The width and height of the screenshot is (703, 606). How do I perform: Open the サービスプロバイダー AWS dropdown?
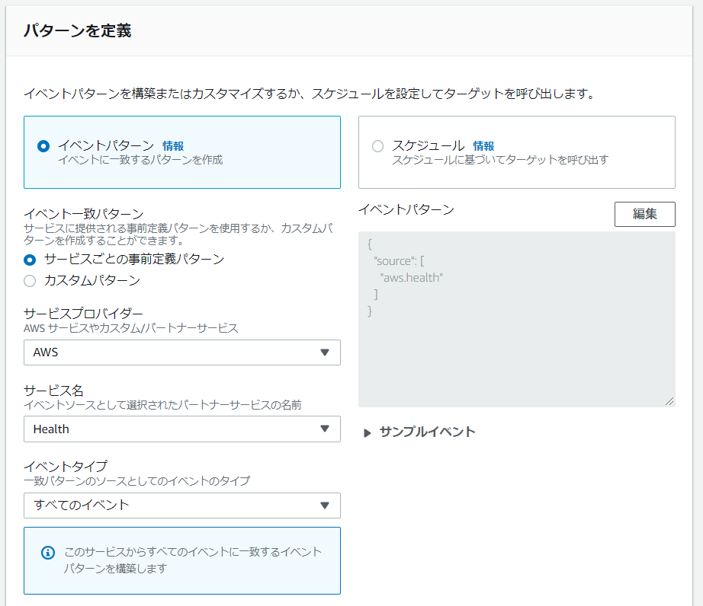(x=181, y=352)
